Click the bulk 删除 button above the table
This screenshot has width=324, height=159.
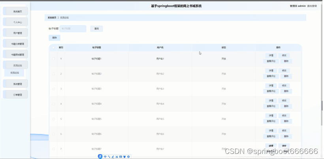(55, 38)
